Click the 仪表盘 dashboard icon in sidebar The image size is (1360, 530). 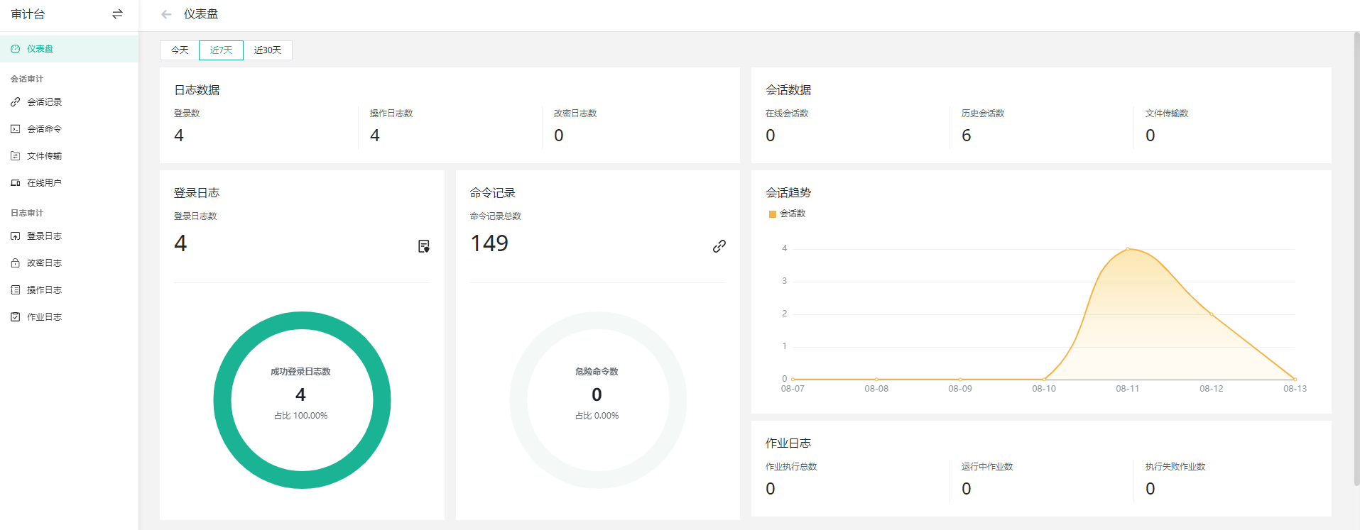coord(15,49)
